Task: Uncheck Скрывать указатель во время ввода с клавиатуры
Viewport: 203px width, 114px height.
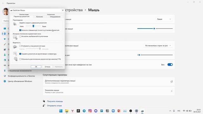Action: [x=20, y=54]
